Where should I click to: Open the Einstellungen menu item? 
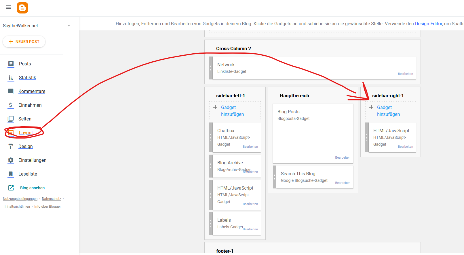coord(32,160)
